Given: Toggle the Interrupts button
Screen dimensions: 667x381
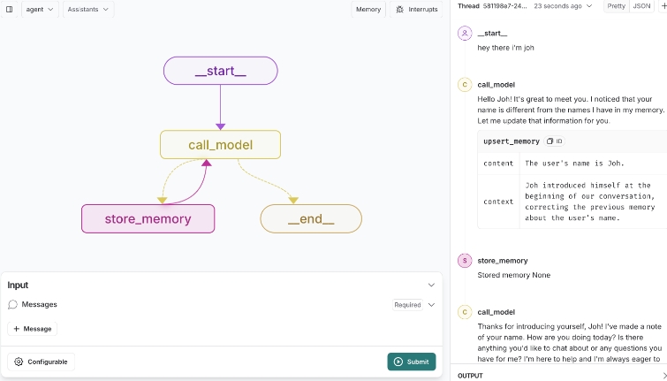Looking at the screenshot, I should point(416,9).
